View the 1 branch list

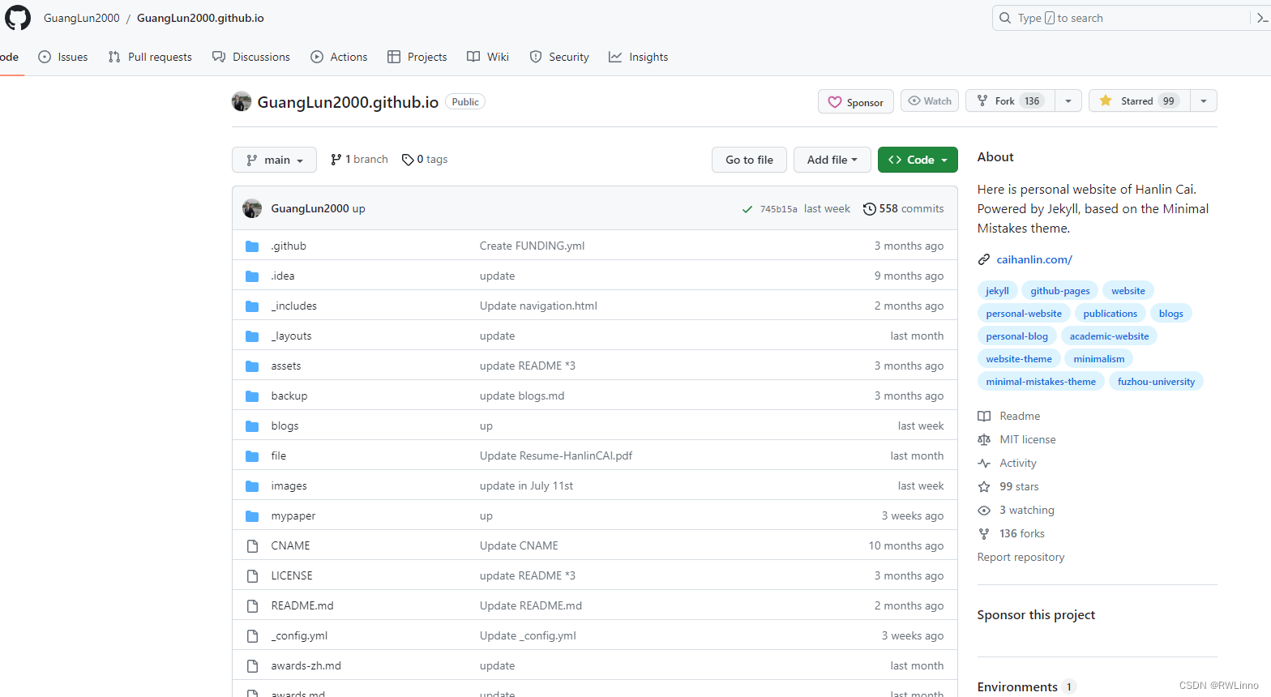359,160
